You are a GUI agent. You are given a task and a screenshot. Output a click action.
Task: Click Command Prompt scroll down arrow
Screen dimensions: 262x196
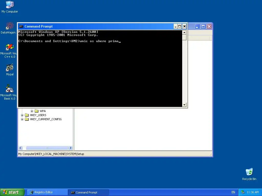point(184,105)
